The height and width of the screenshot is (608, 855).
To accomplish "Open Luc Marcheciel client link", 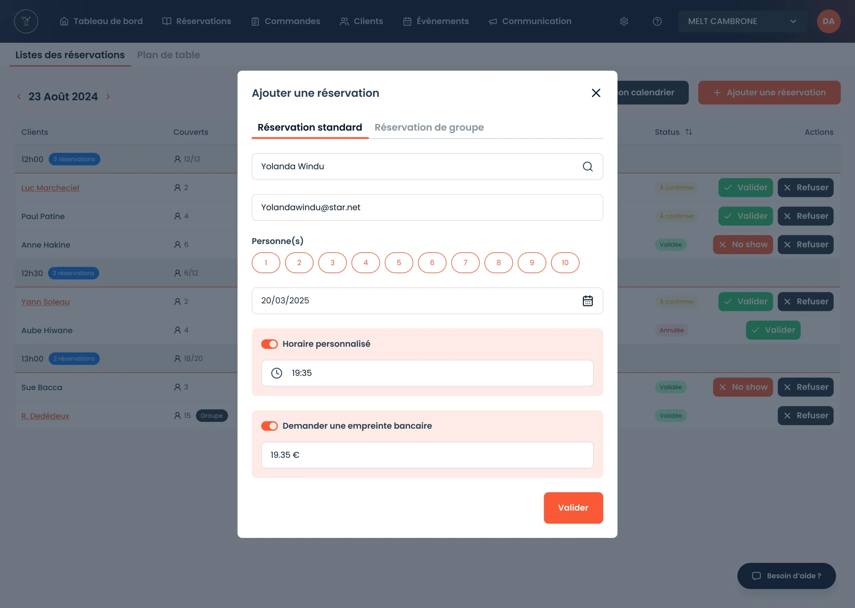I will pos(50,188).
